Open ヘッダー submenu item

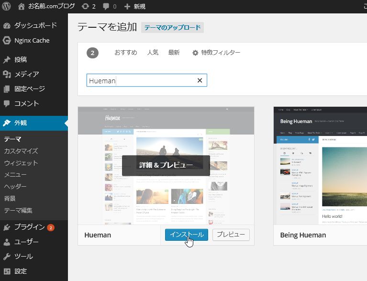15,187
